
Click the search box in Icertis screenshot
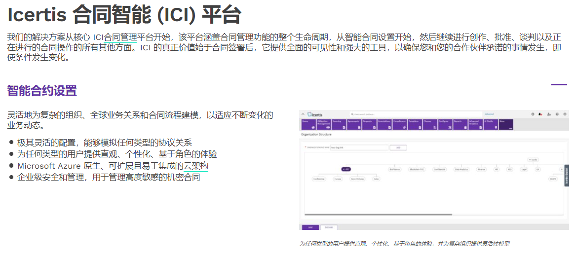click(416, 114)
